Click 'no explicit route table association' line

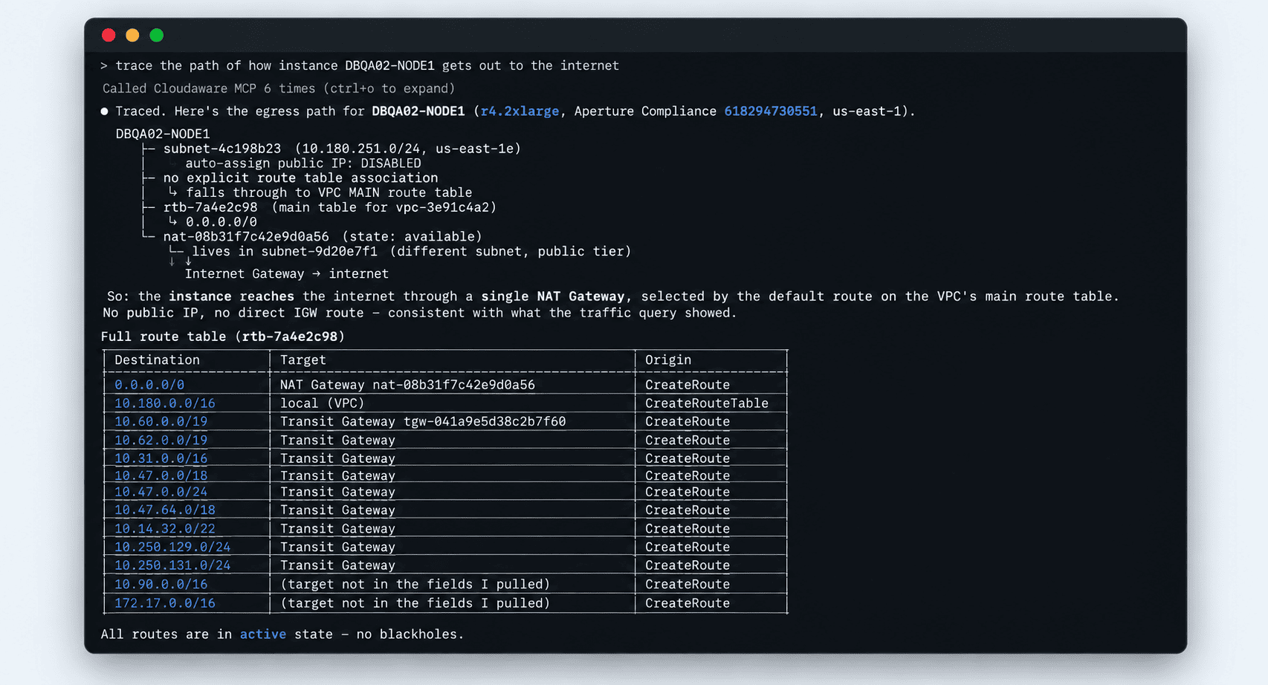click(300, 178)
